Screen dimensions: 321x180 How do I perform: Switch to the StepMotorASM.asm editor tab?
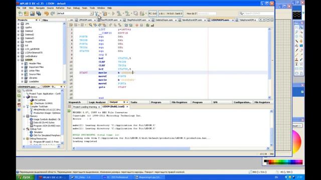pos(136,20)
